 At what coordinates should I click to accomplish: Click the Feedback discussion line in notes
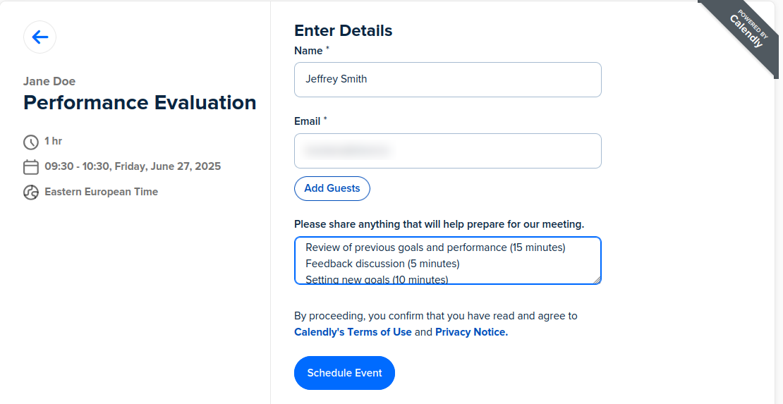(382, 263)
